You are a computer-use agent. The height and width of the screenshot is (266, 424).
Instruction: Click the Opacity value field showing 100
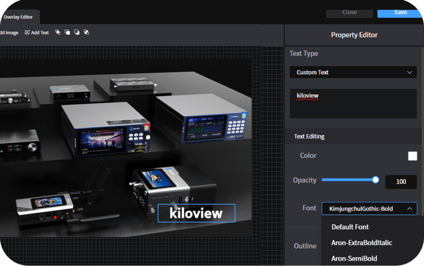pos(401,182)
